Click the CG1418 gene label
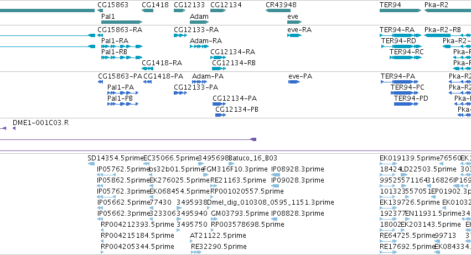Screen dimensions: 471x255 (x=155, y=5)
